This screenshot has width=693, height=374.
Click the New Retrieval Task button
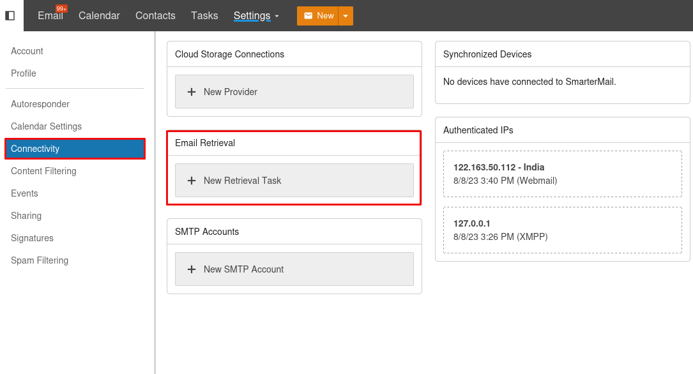(294, 181)
